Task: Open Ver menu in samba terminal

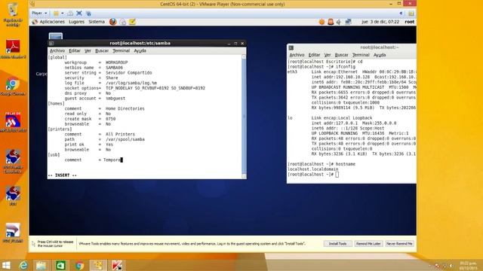Action: click(88, 50)
